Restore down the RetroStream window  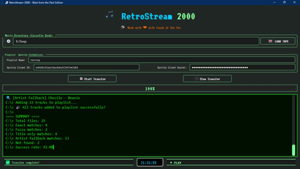(284, 2)
